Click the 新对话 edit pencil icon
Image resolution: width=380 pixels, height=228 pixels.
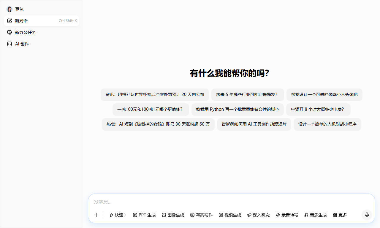[x=9, y=21]
